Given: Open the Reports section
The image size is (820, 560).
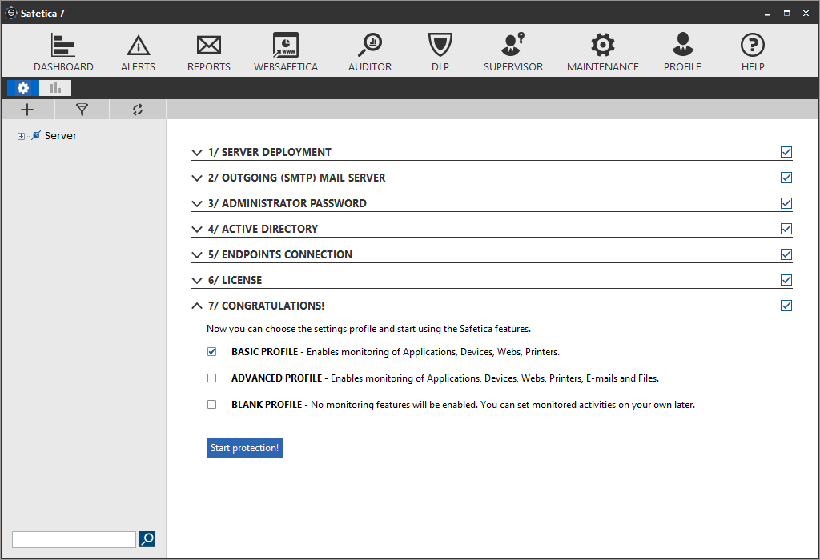Looking at the screenshot, I should [x=209, y=52].
